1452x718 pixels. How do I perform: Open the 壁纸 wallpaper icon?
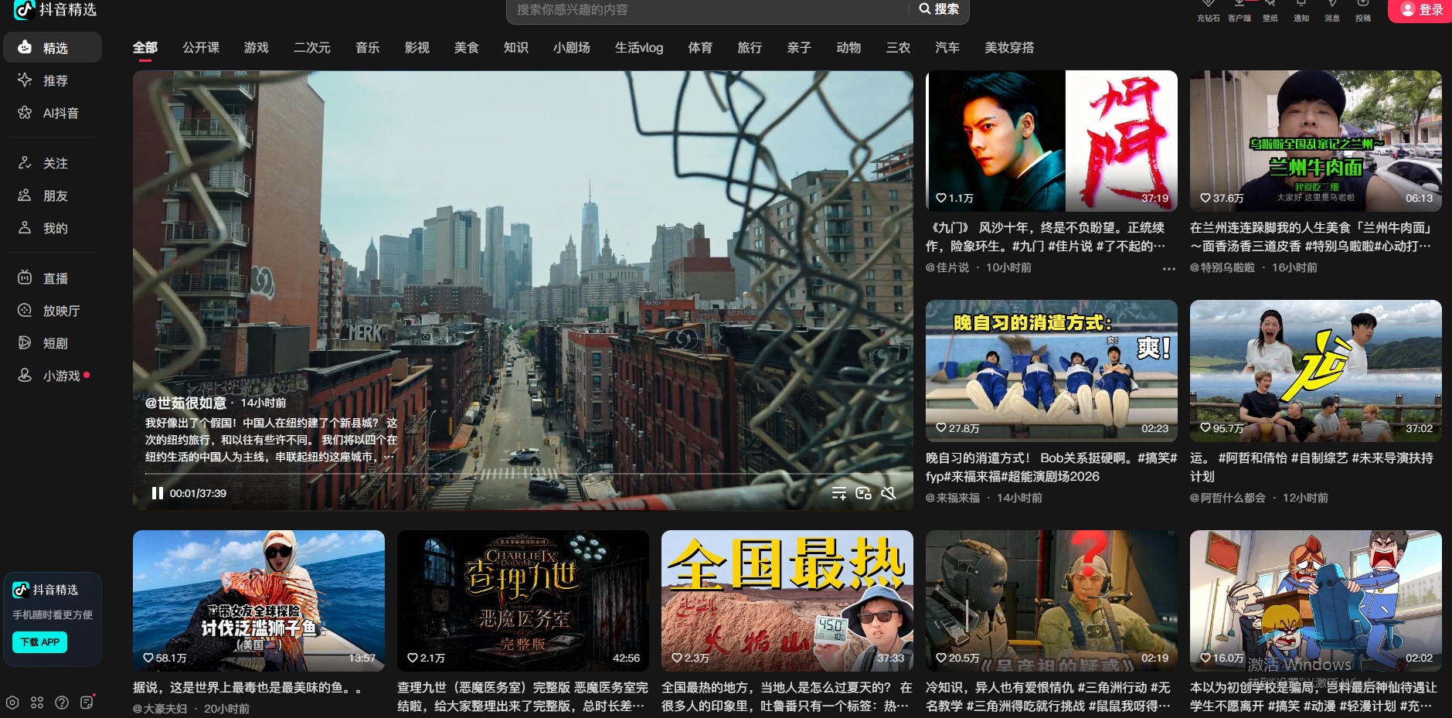point(1270,11)
